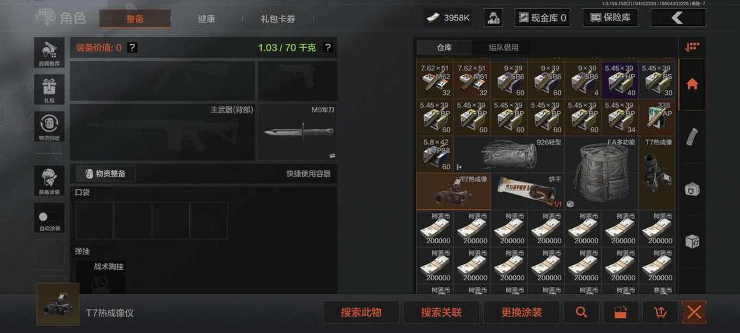Click the swap arrows on M9军刀 slot
Viewport: 740px width, 333px height.
point(332,155)
